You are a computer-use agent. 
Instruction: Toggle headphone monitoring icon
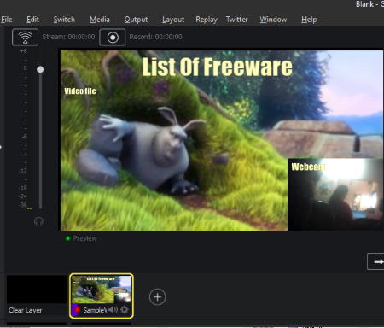tap(38, 221)
